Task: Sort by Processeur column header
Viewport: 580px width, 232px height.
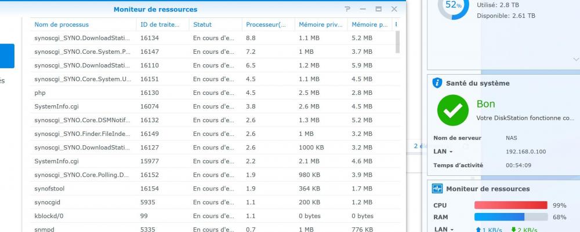Action: [x=266, y=24]
